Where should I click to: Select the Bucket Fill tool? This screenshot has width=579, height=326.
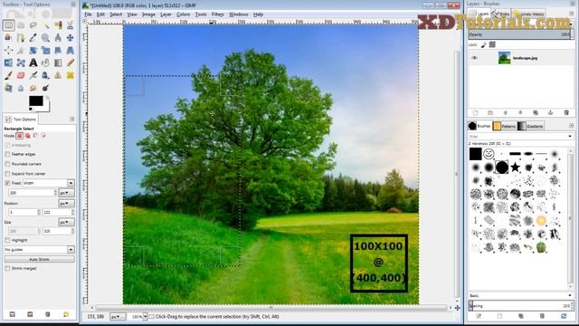pos(46,62)
